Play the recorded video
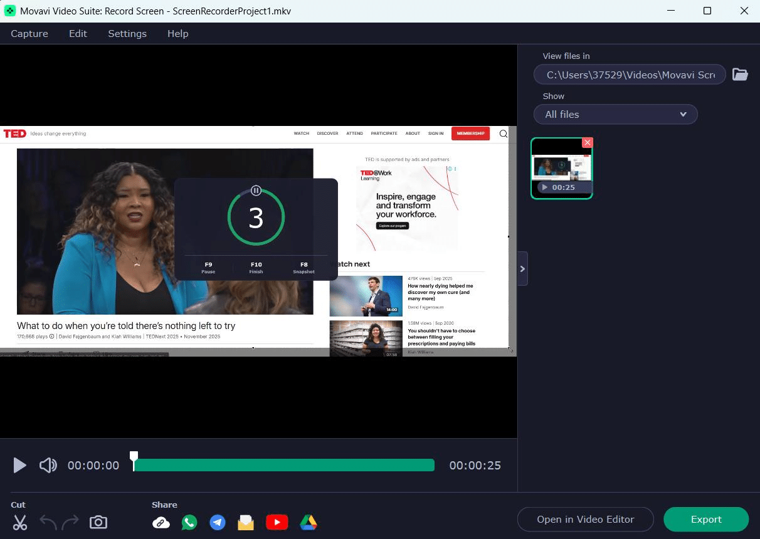This screenshot has height=539, width=760. click(x=20, y=465)
